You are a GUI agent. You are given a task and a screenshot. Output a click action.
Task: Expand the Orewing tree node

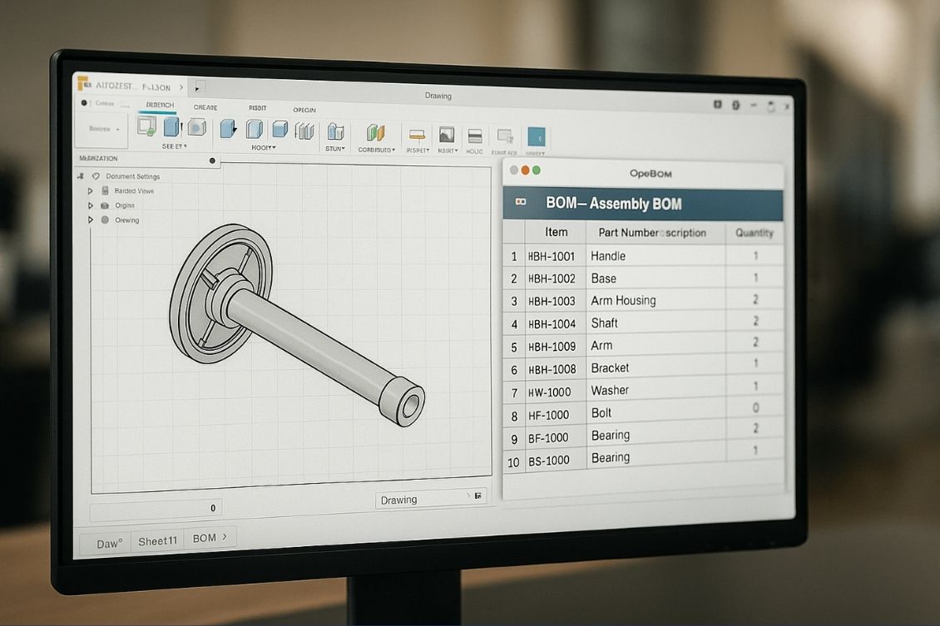[x=90, y=219]
